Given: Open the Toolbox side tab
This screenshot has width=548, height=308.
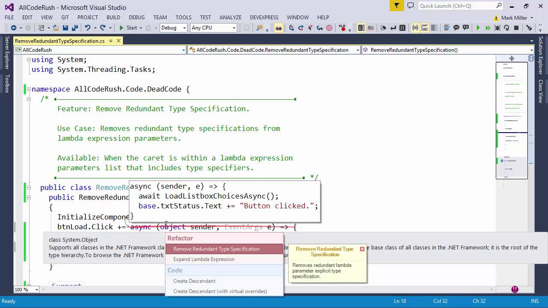Looking at the screenshot, I should [x=7, y=84].
